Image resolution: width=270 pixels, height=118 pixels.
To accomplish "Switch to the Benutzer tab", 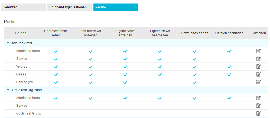I will [23, 7].
